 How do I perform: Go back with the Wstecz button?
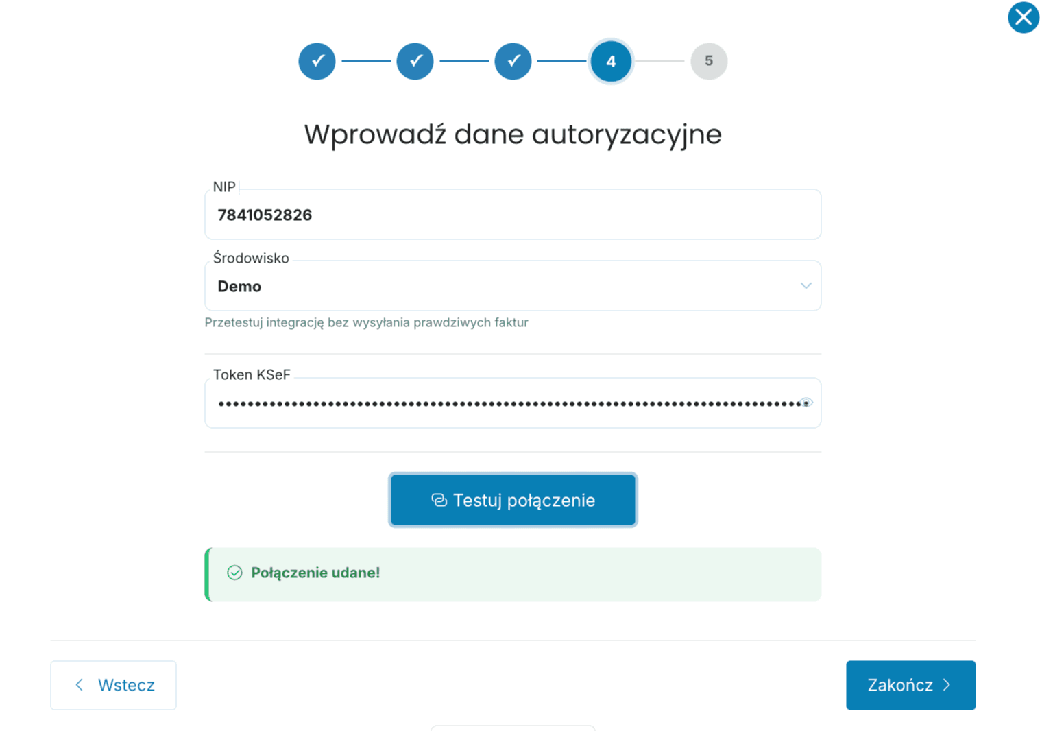(113, 685)
